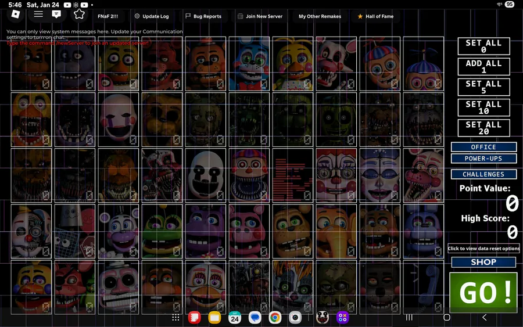Image resolution: width=523 pixels, height=327 pixels.
Task: Select the Withered Chica portrait
Action: pyautogui.click(x=31, y=120)
